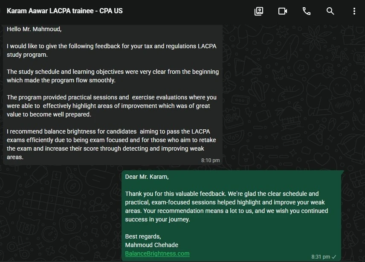
Task: Click empty chat wallpaper beside received message
Action: 291,93
